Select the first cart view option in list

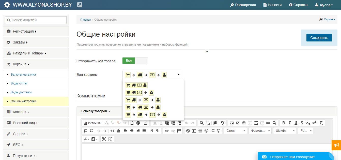click(x=136, y=85)
